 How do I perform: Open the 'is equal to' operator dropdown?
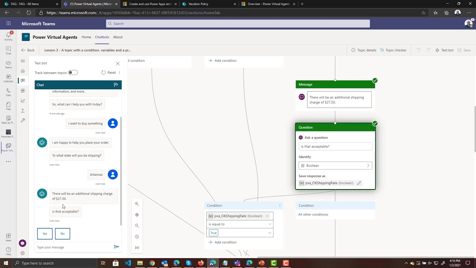click(x=240, y=224)
